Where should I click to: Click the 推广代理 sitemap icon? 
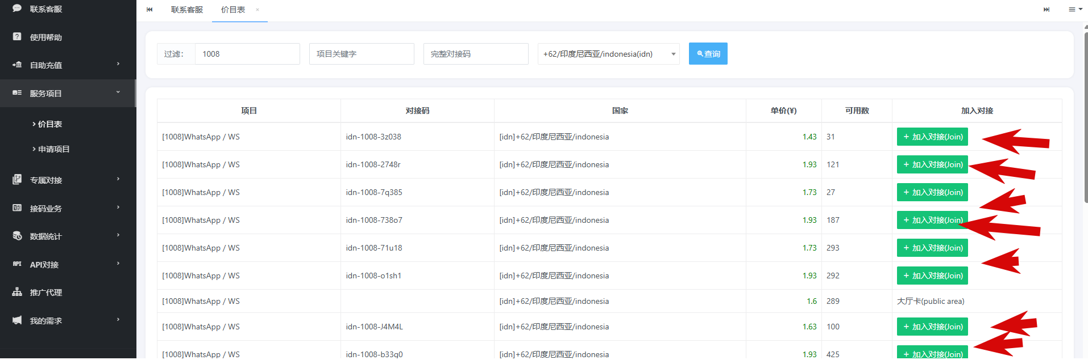point(17,292)
